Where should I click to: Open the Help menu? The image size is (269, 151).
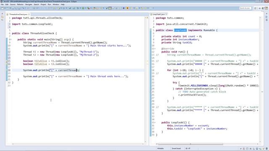63,5
